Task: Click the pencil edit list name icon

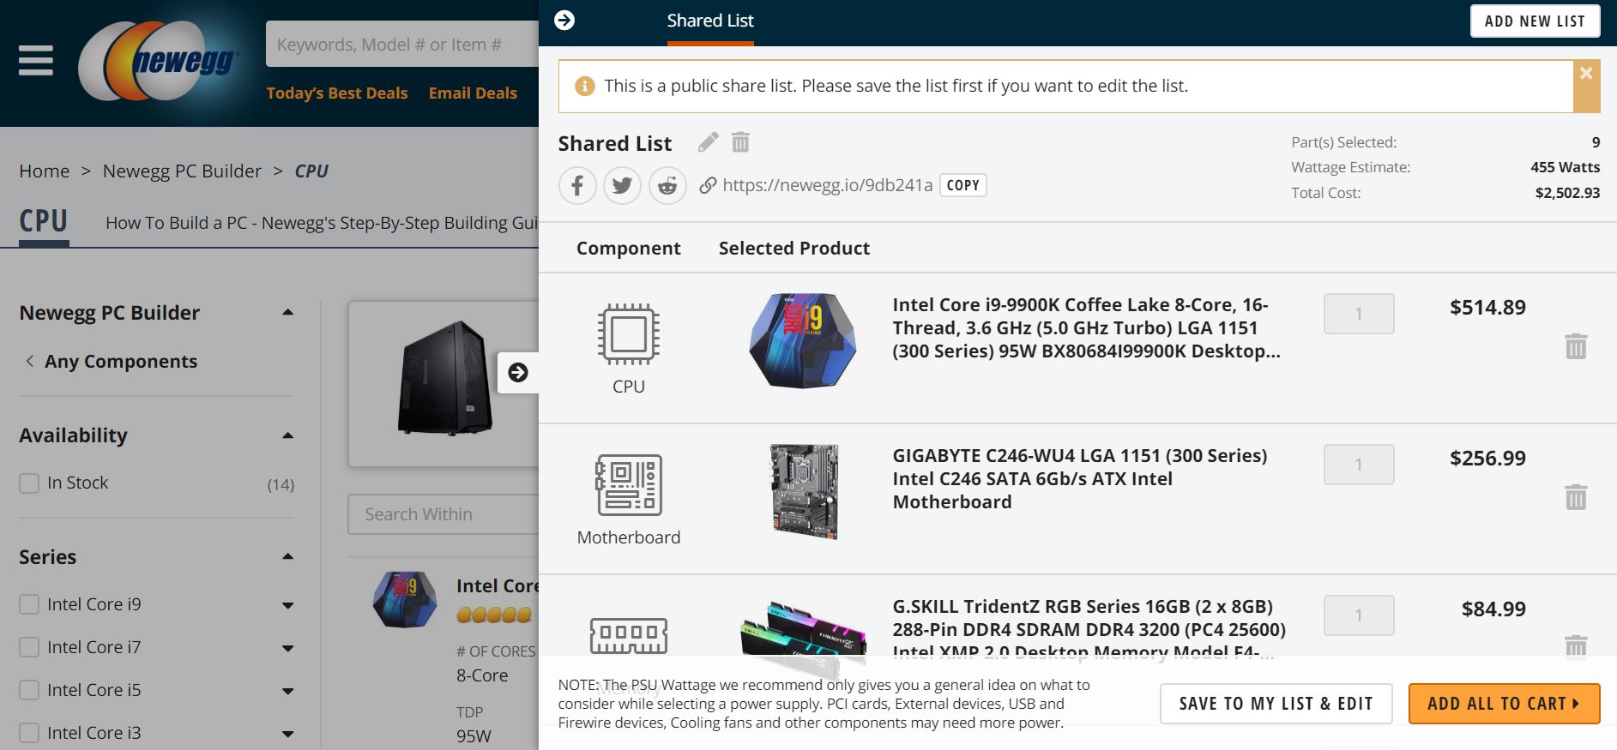Action: point(708,142)
